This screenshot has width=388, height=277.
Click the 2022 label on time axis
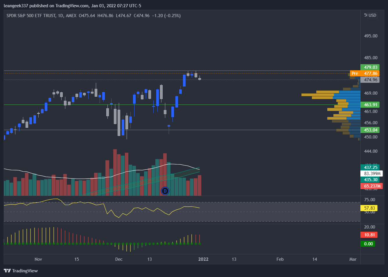click(203, 259)
